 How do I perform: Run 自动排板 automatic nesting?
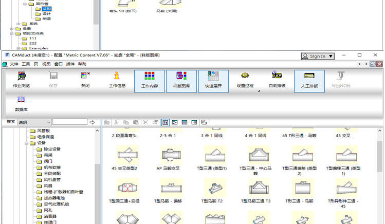(x=277, y=80)
